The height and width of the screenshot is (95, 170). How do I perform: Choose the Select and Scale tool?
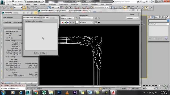coord(49,8)
